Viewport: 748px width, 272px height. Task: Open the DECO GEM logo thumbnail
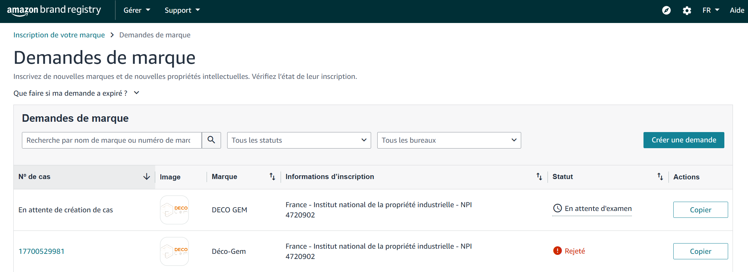(174, 210)
